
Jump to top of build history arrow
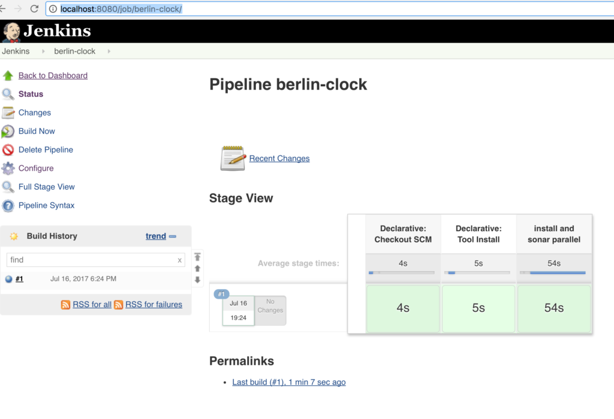pos(197,257)
